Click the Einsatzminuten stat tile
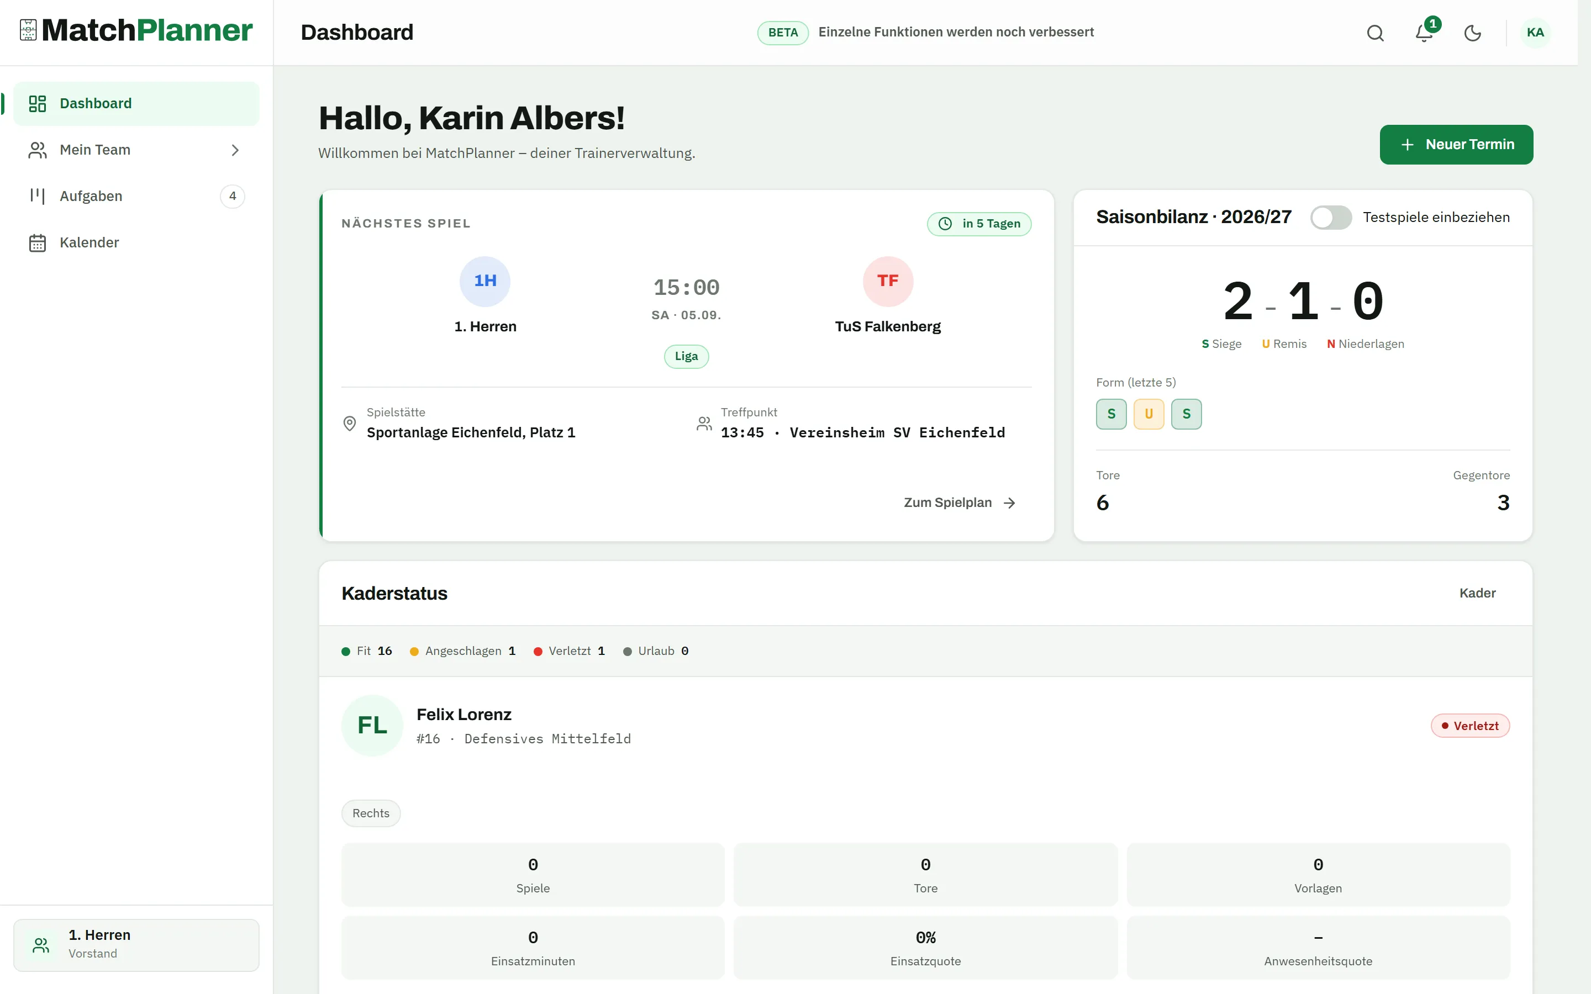 [x=533, y=947]
